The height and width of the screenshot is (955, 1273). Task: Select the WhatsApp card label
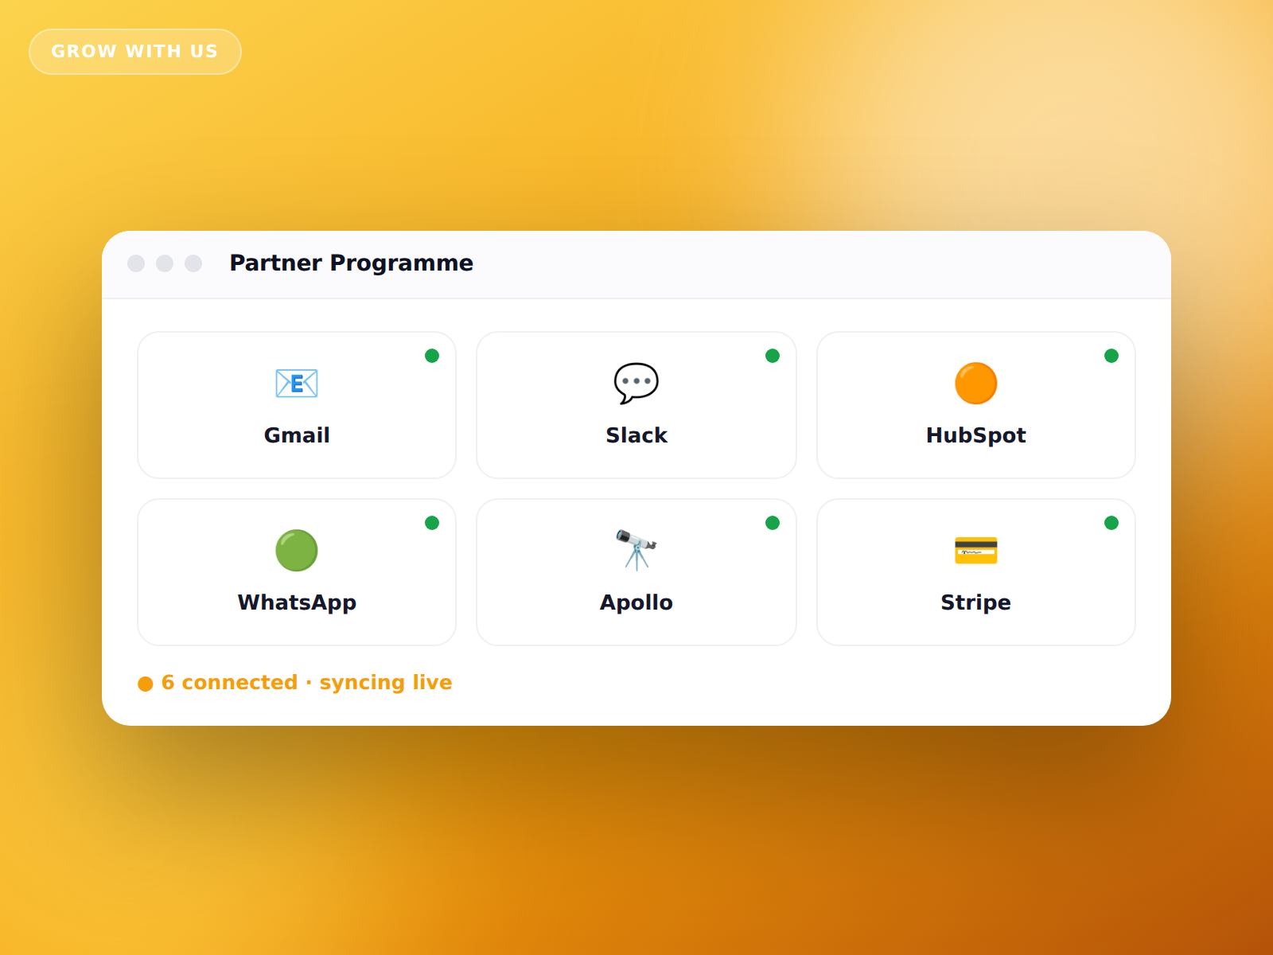click(x=297, y=602)
